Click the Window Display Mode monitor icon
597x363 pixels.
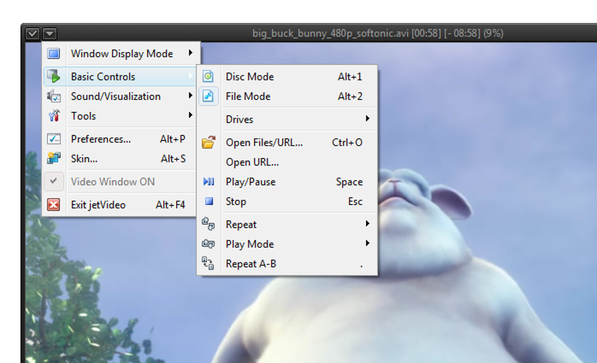pyautogui.click(x=54, y=54)
